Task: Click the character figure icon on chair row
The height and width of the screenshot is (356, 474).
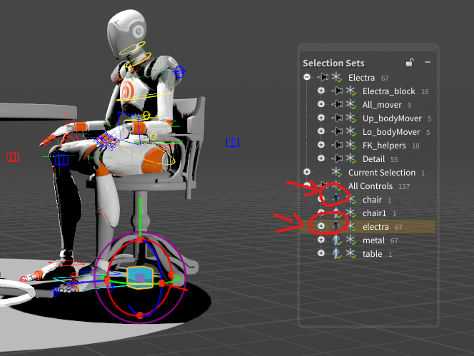Action: (336, 199)
